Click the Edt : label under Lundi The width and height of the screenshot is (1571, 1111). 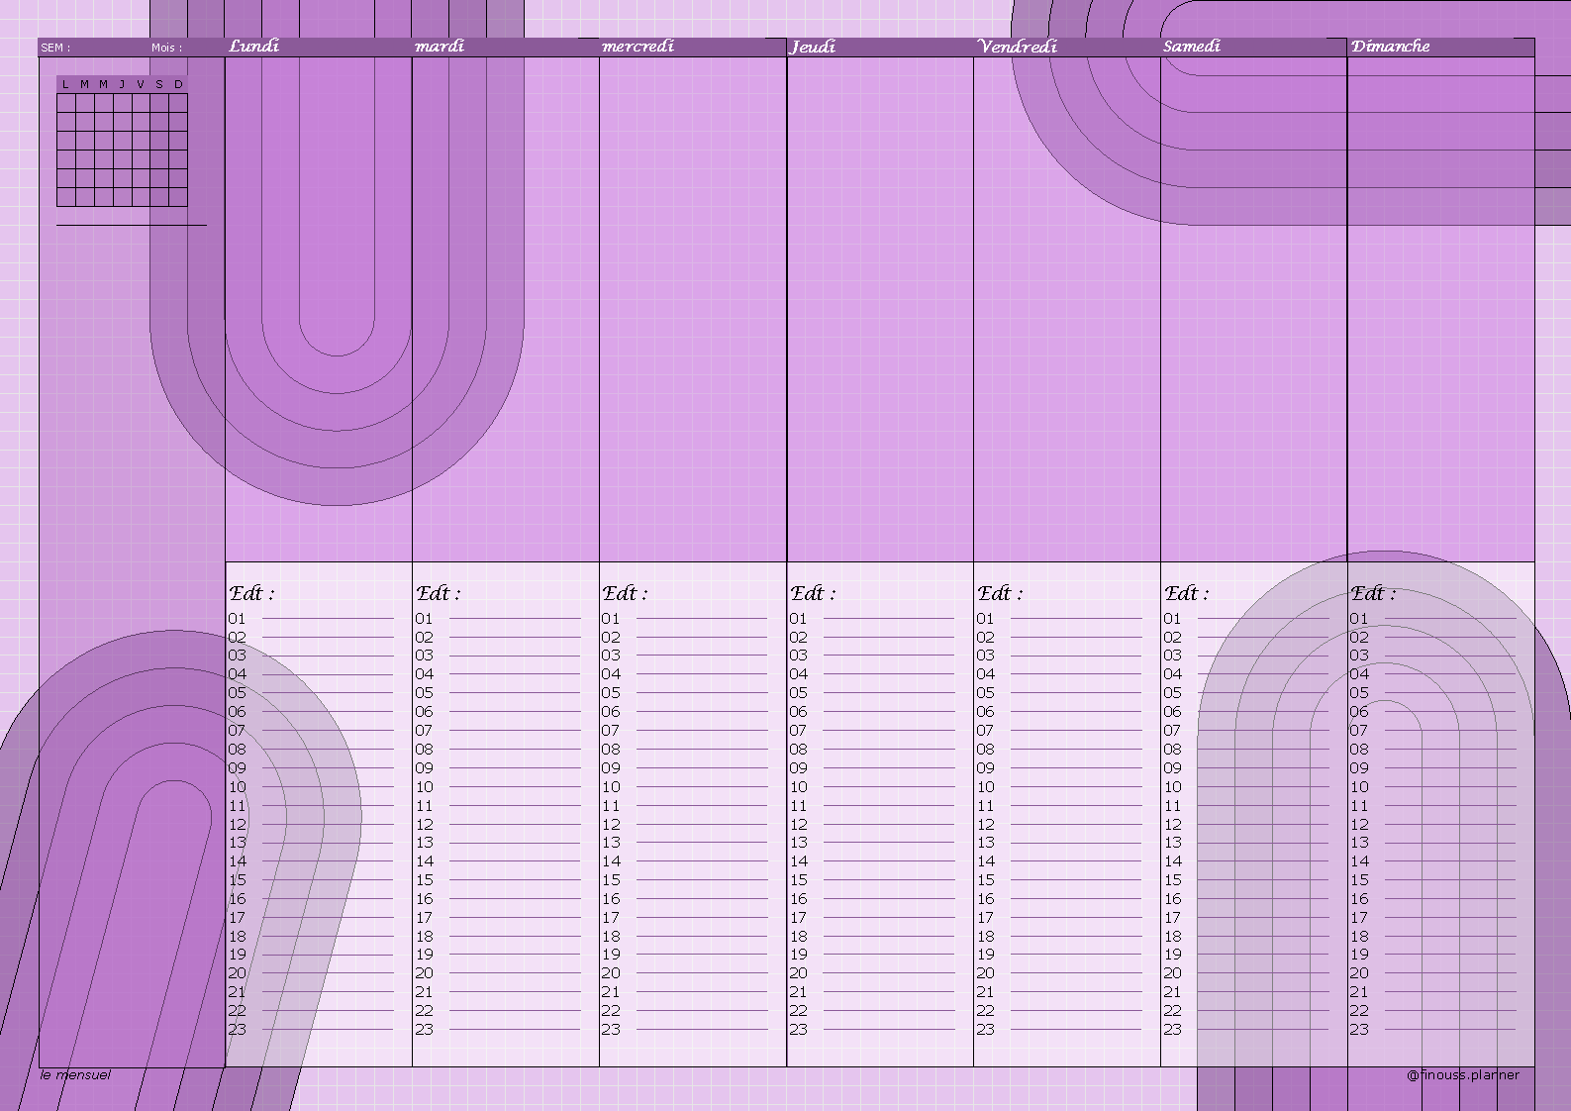point(251,593)
